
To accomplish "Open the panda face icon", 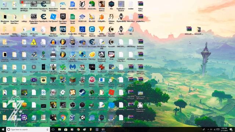I will click(102, 55).
